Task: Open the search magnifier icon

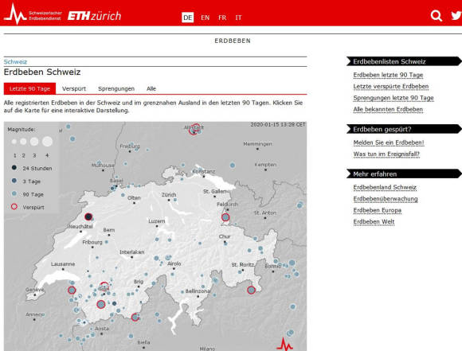Action: (436, 16)
